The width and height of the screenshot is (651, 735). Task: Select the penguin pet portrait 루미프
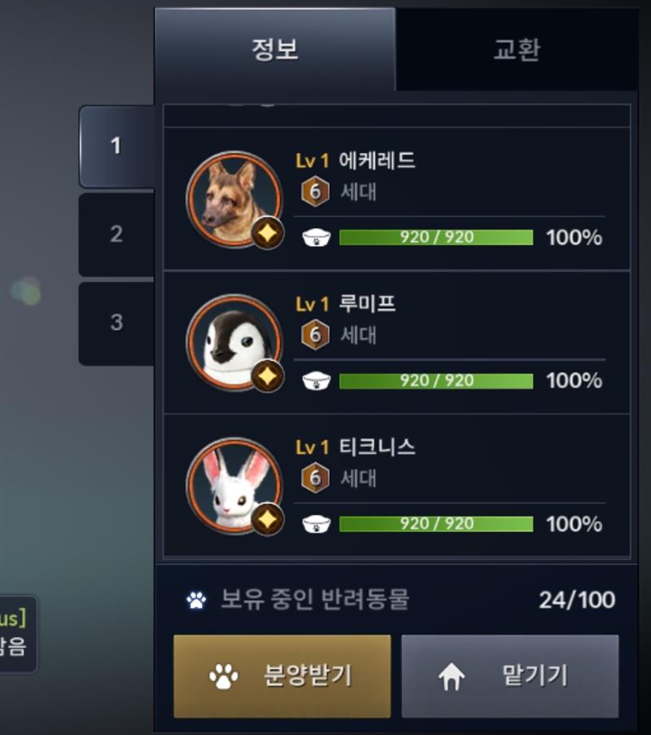(x=234, y=342)
